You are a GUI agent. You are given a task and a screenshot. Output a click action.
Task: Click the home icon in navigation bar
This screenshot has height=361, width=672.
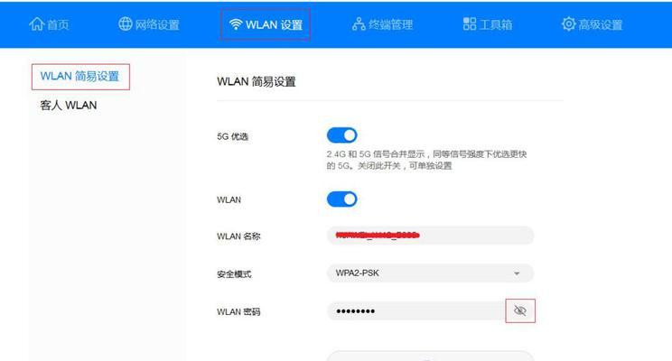pyautogui.click(x=36, y=24)
